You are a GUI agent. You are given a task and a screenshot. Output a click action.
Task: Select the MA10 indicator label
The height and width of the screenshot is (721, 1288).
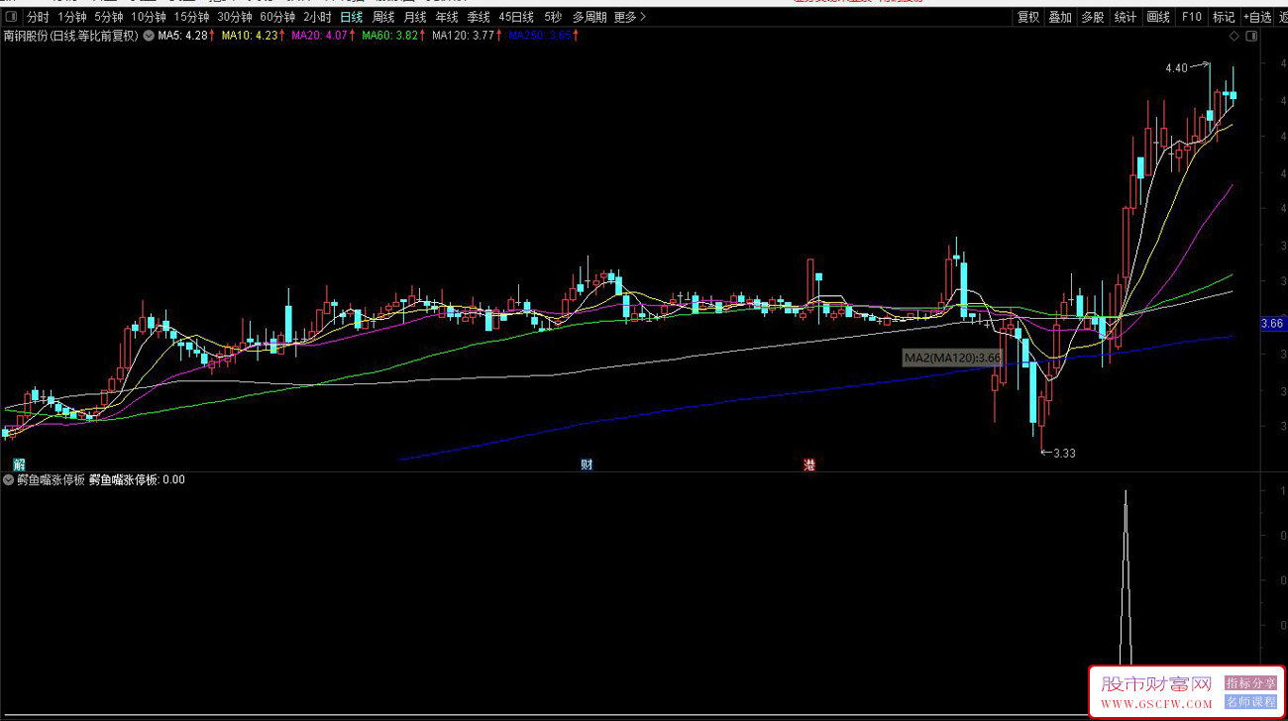[x=253, y=36]
